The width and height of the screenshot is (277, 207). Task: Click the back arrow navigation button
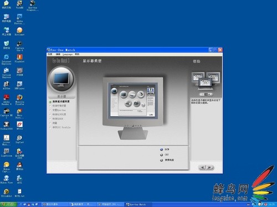coord(202,167)
